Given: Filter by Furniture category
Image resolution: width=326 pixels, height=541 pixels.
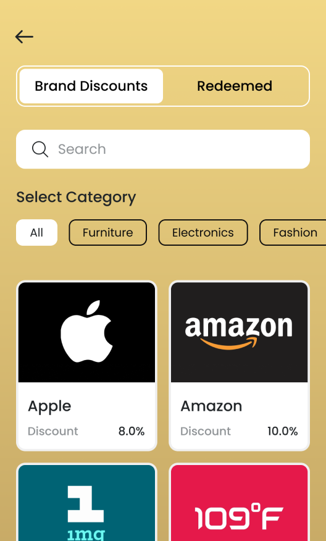Looking at the screenshot, I should (107, 233).
